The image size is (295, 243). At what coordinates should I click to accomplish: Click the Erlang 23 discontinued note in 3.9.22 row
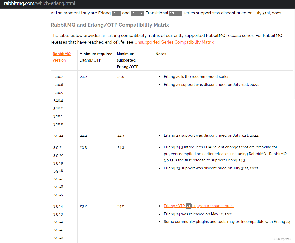(211, 135)
